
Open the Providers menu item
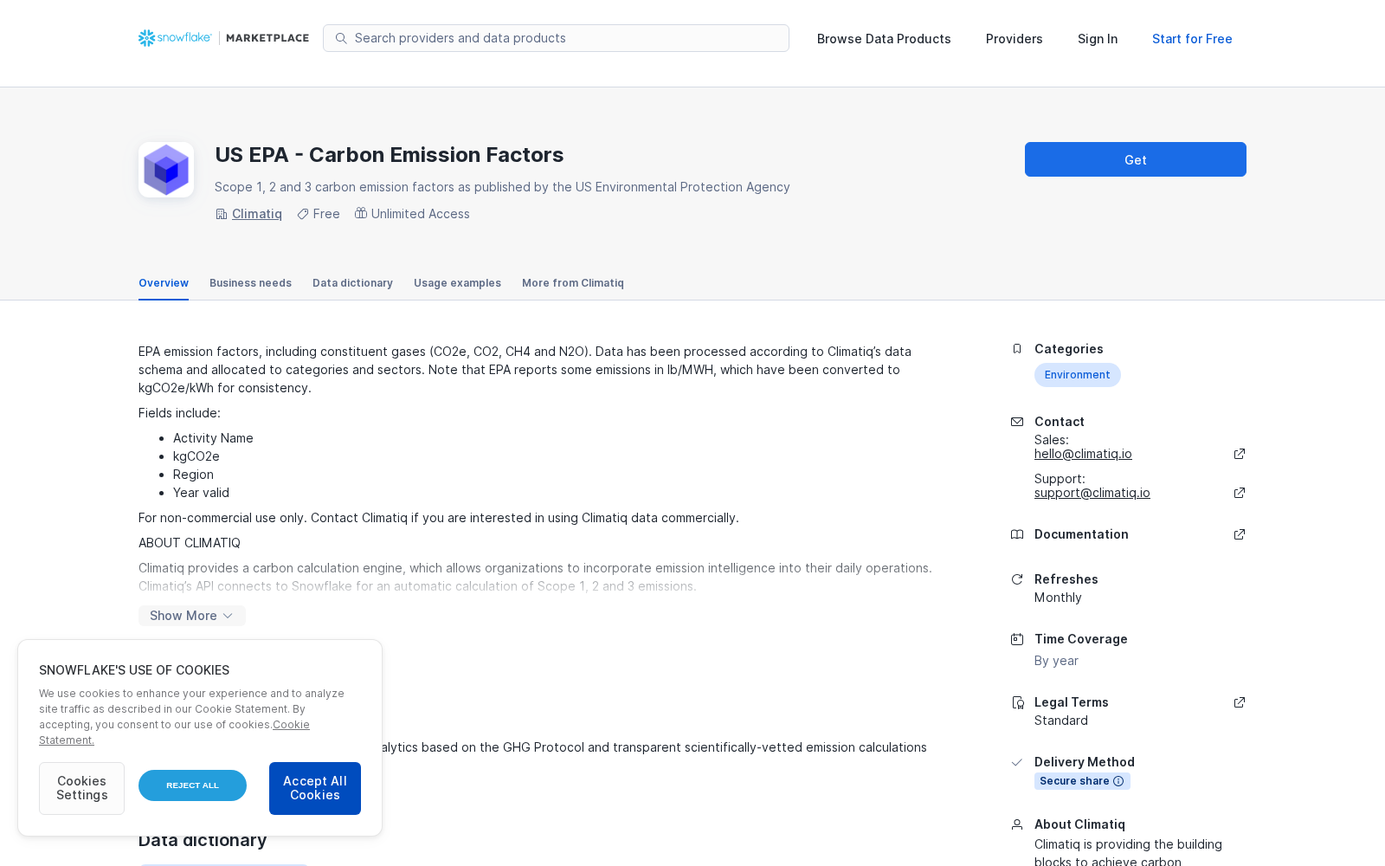tap(1015, 39)
